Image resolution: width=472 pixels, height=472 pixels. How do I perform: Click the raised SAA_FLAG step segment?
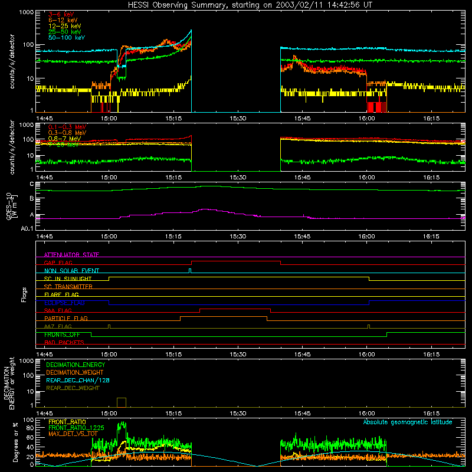(x=235, y=309)
